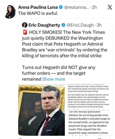Viewport: 115px width, 139px height.
Task: Expand quoted post with Show more
Action: [54, 79]
